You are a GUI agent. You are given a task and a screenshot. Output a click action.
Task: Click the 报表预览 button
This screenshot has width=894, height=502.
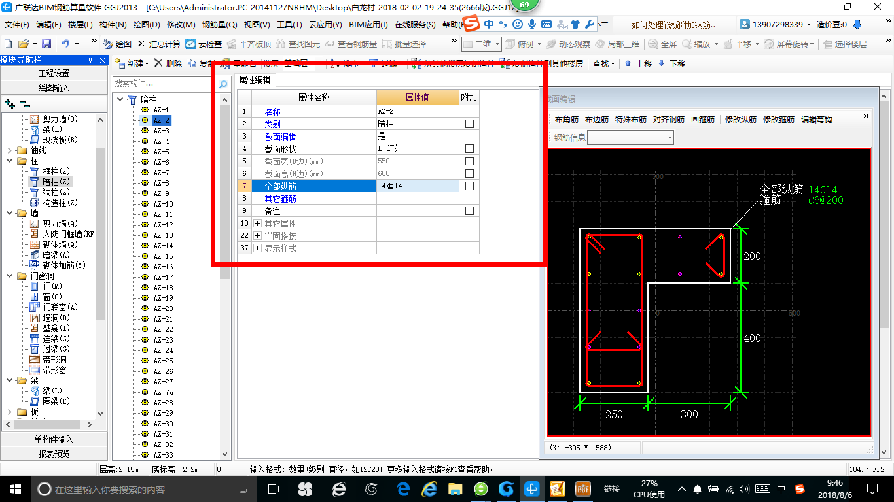[x=54, y=454]
